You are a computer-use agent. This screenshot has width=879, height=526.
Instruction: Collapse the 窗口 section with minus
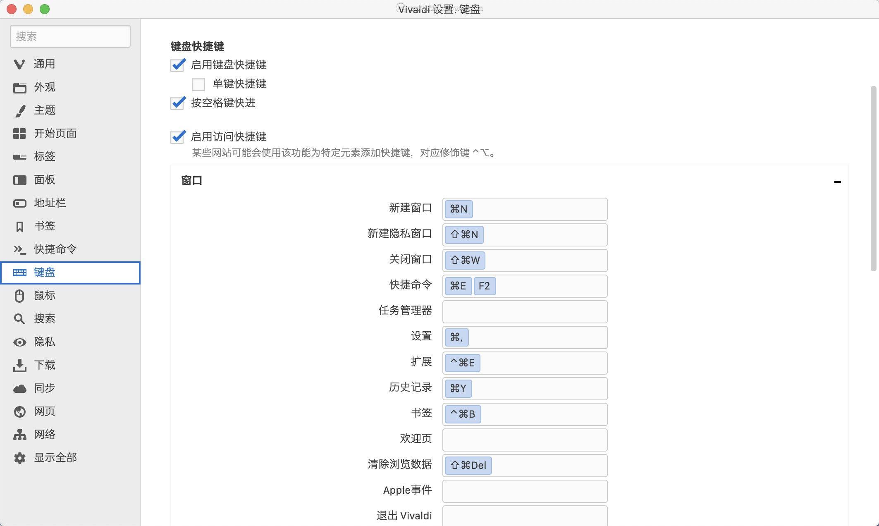pos(837,182)
